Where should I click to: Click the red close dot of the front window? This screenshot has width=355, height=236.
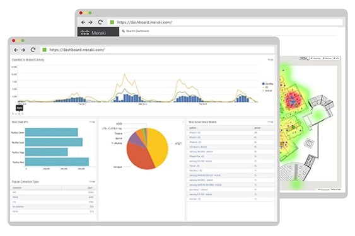point(14,41)
